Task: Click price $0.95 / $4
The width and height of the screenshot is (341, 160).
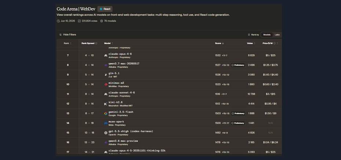Action: tap(270, 104)
